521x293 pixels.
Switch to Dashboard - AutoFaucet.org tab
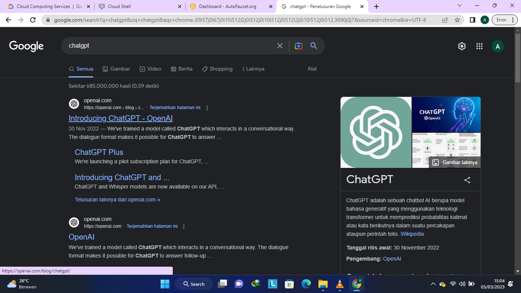[232, 6]
